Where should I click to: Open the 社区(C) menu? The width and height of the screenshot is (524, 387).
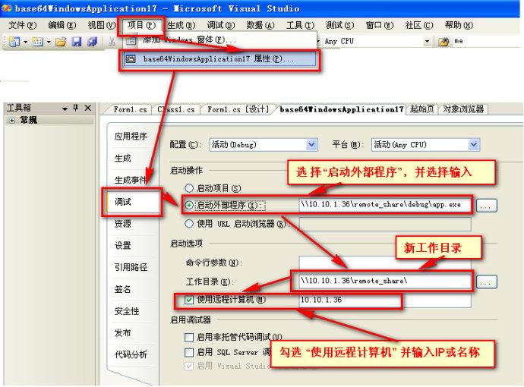point(419,25)
